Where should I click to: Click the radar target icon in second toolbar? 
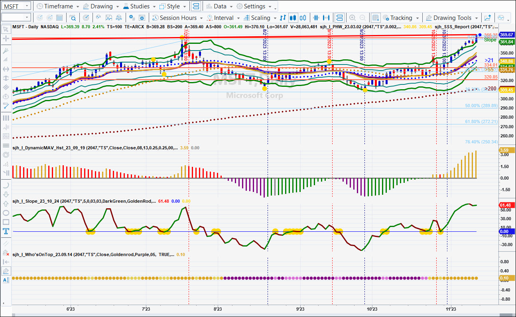pos(86,18)
